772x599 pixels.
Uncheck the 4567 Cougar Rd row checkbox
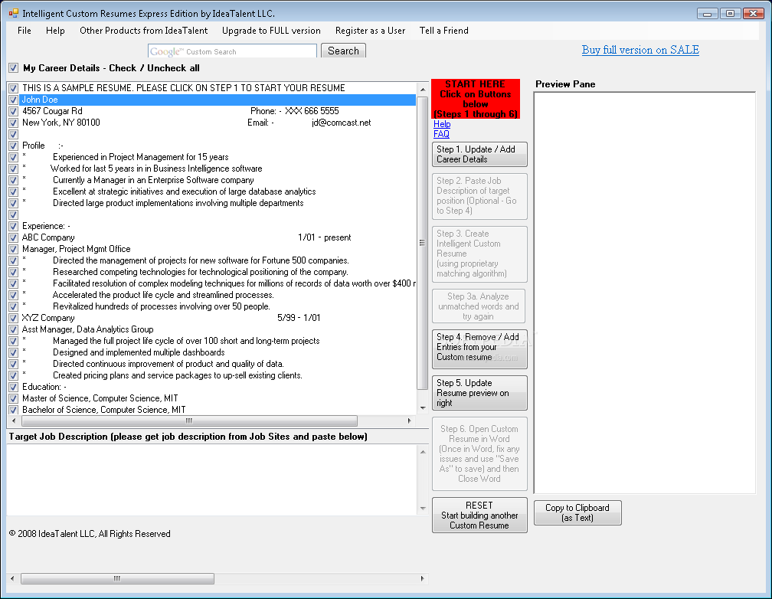tap(13, 111)
